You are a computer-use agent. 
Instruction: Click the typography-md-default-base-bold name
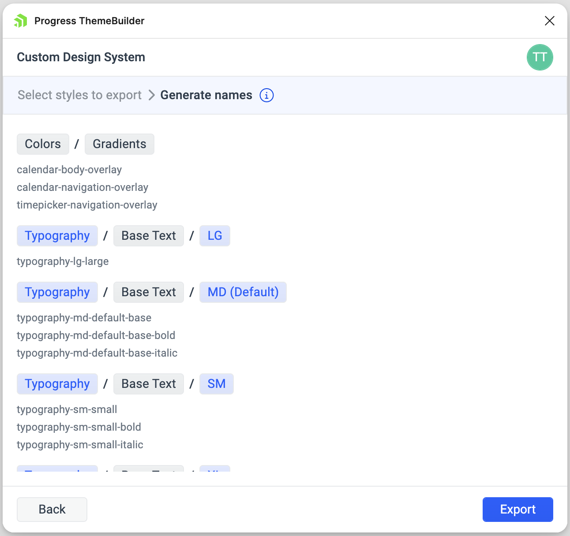tap(96, 335)
